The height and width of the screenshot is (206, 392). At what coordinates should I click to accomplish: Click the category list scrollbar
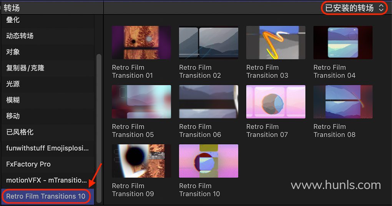tap(99, 127)
